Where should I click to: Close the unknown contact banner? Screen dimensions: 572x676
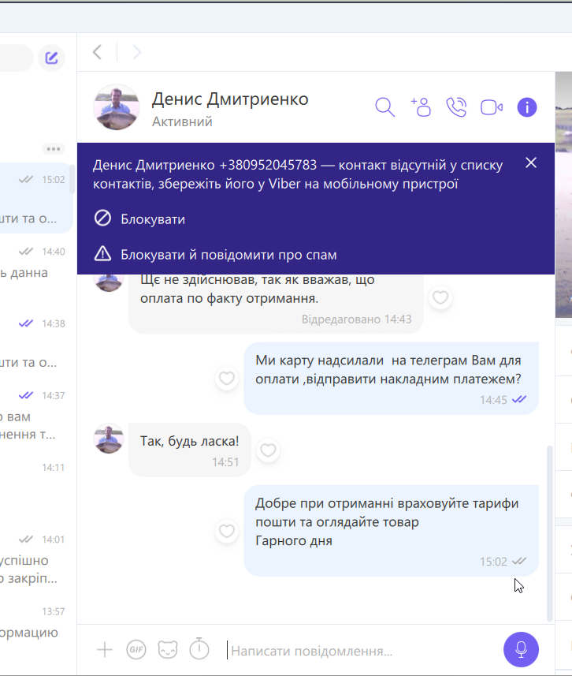click(x=531, y=162)
